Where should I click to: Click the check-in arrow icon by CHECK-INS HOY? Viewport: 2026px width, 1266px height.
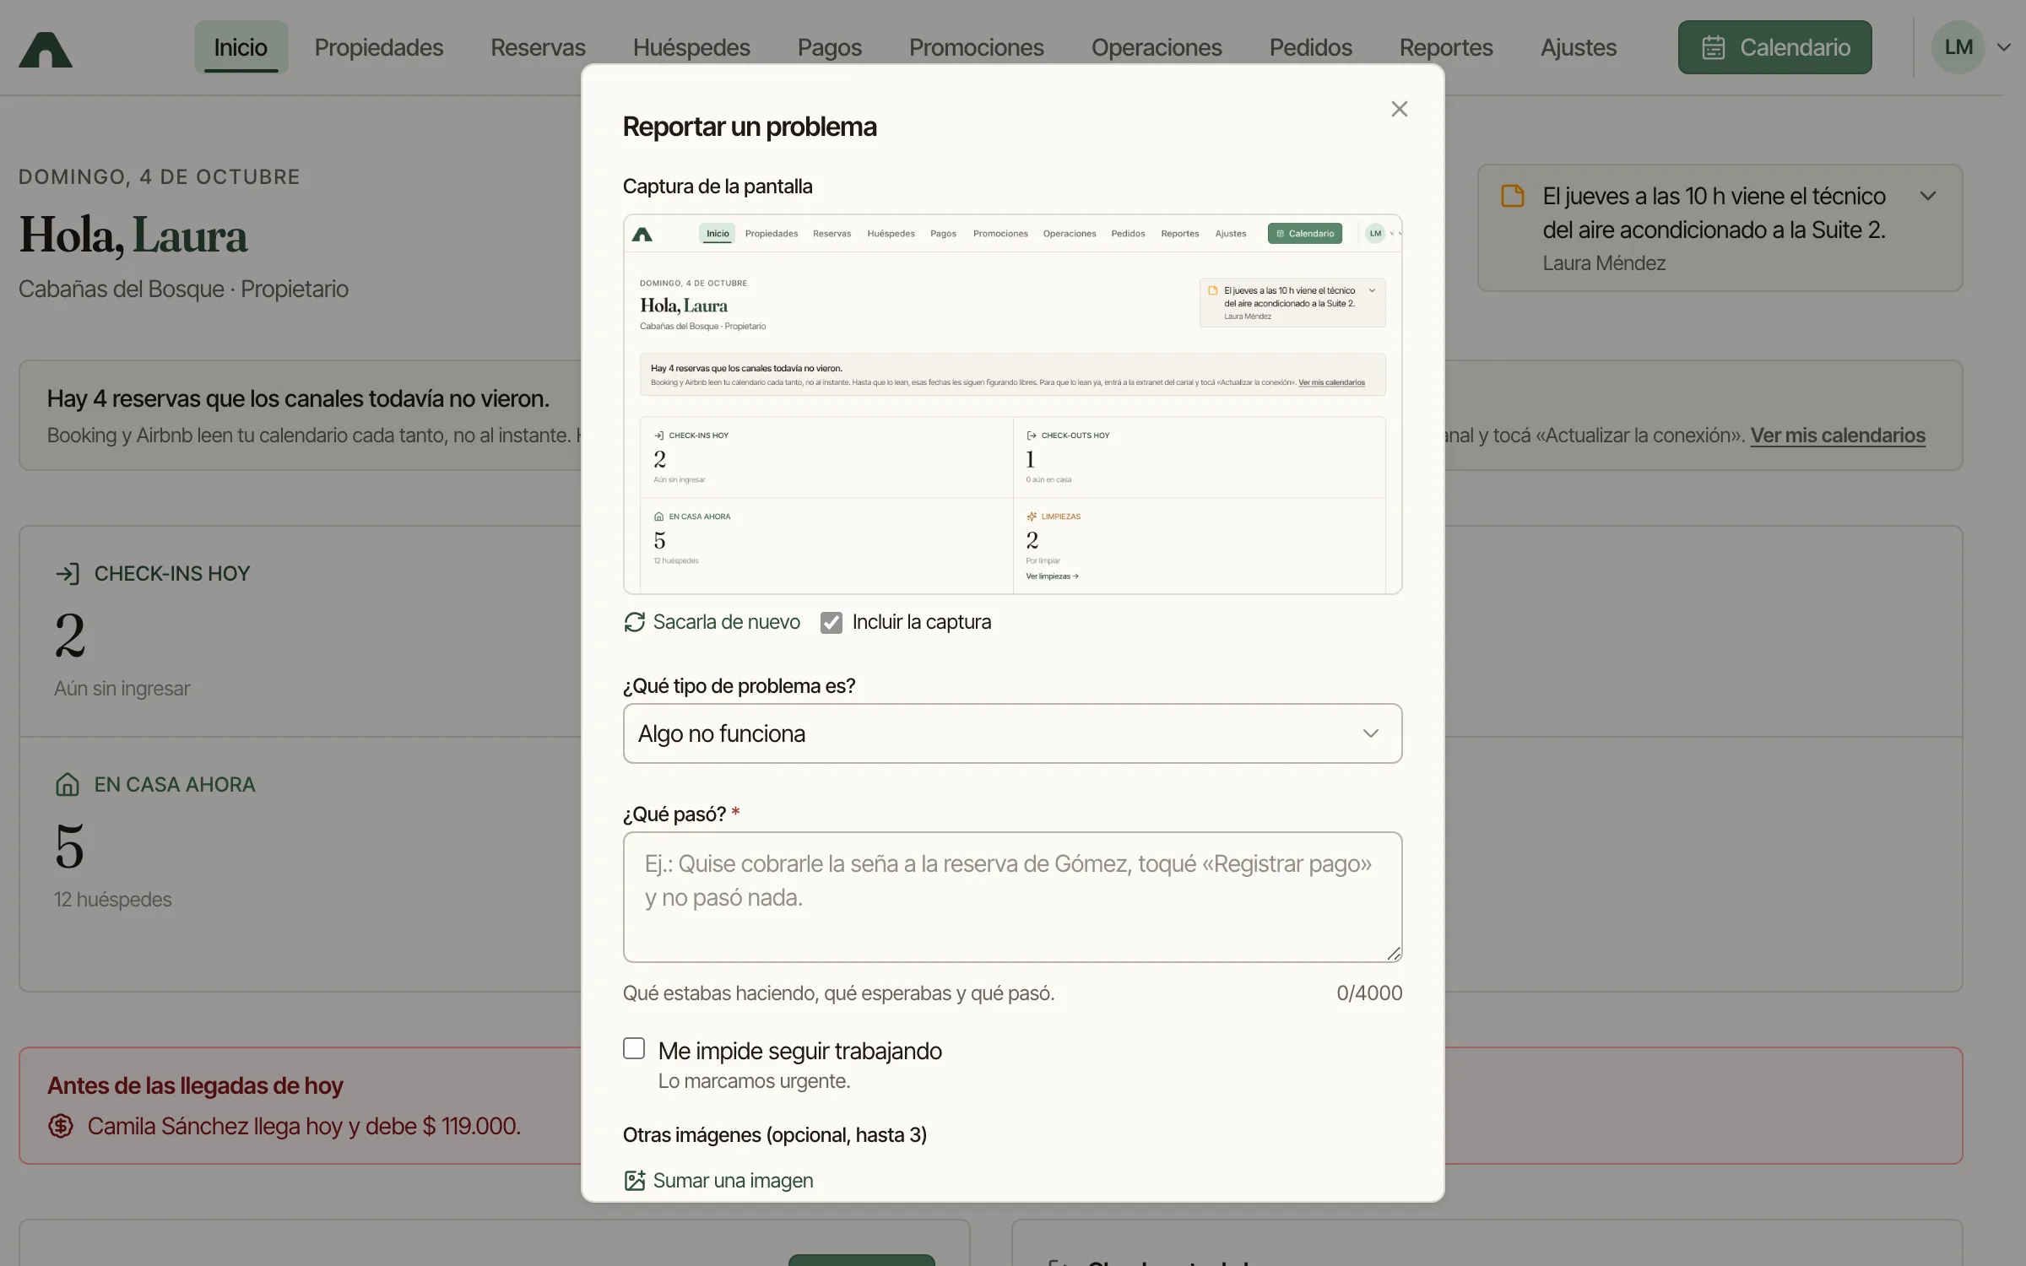[68, 574]
